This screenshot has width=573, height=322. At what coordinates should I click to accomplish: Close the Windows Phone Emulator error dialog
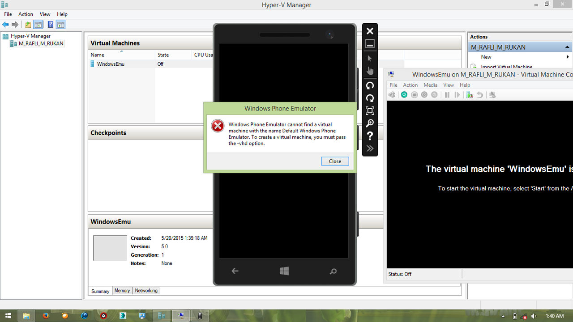click(335, 161)
